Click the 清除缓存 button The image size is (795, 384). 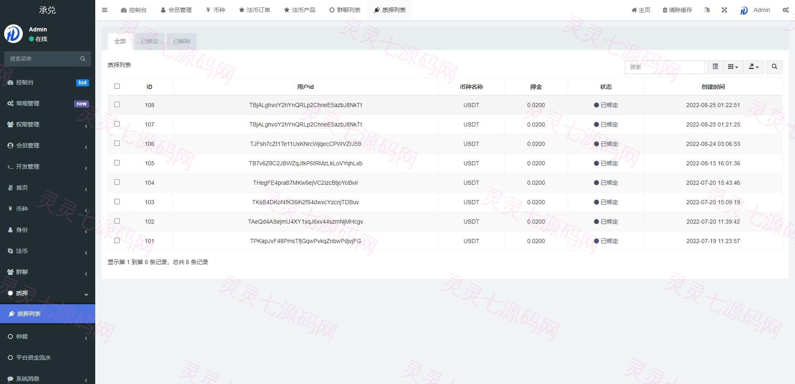tap(677, 10)
